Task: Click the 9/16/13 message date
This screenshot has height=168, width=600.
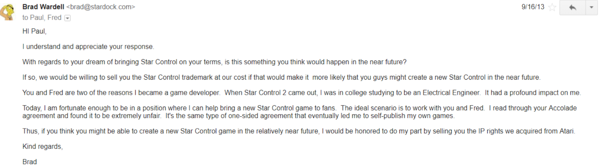Action: pyautogui.click(x=533, y=7)
